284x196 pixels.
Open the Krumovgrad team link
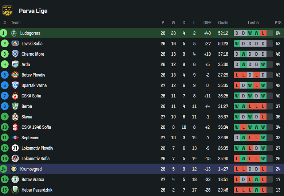31,169
